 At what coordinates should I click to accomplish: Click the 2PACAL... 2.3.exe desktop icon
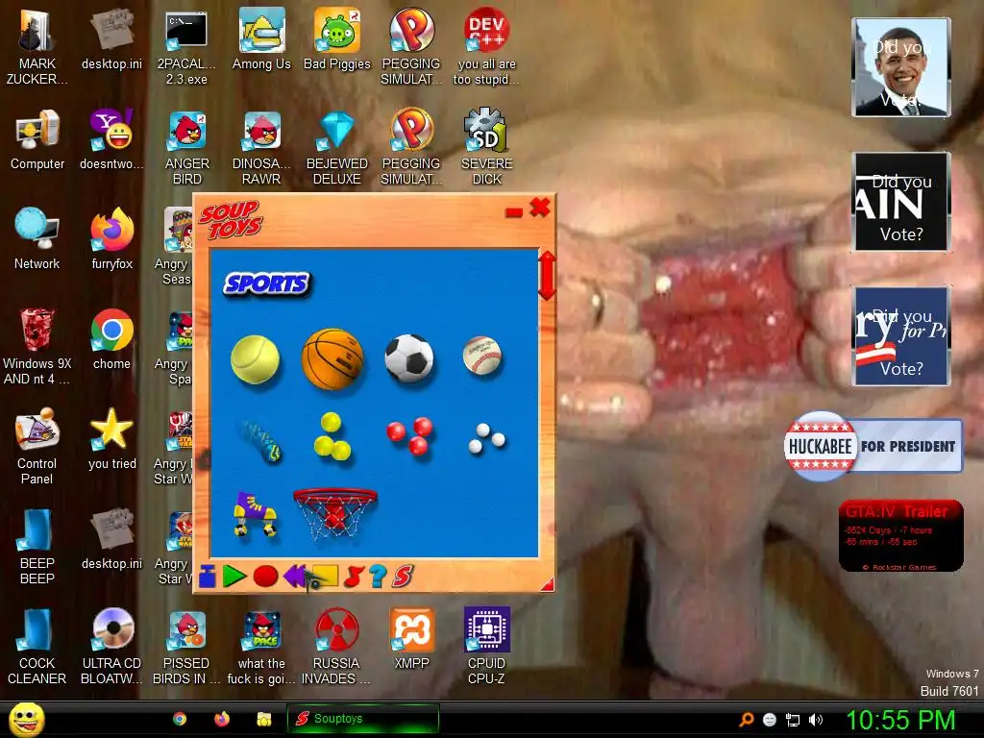click(186, 47)
